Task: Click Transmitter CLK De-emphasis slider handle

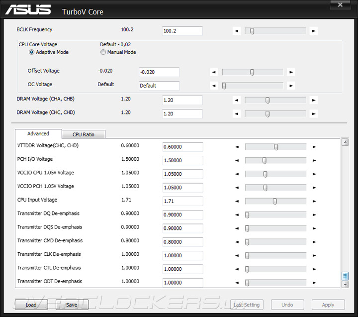Action: pos(247,256)
